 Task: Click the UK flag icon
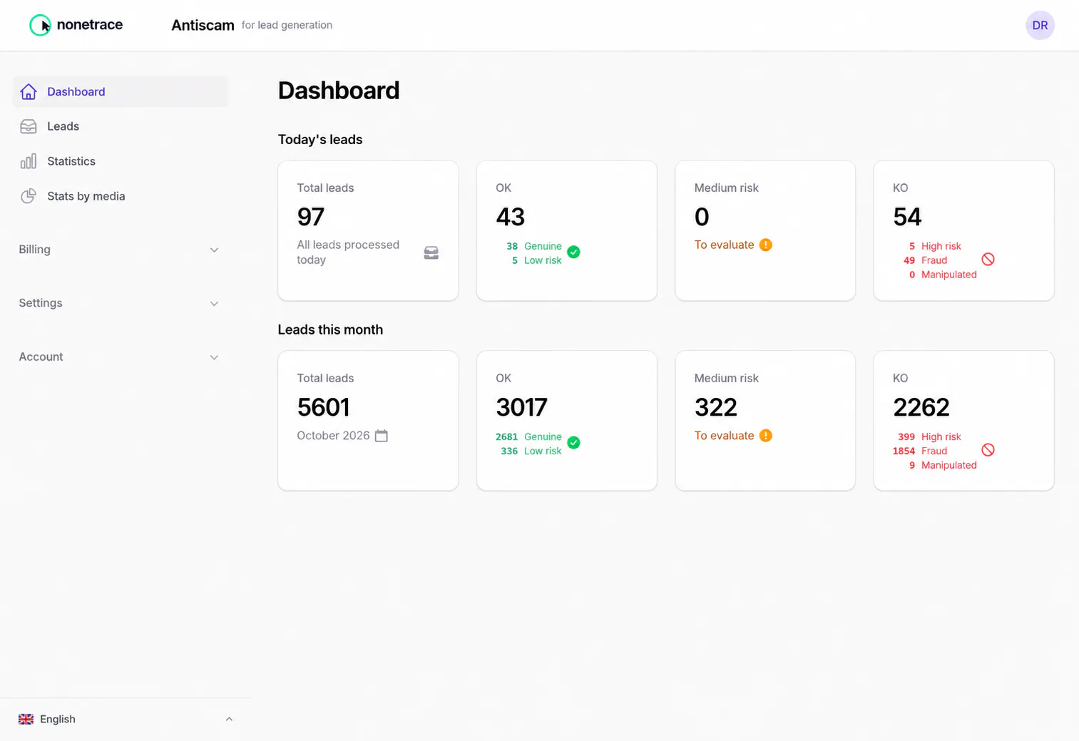pyautogui.click(x=26, y=719)
